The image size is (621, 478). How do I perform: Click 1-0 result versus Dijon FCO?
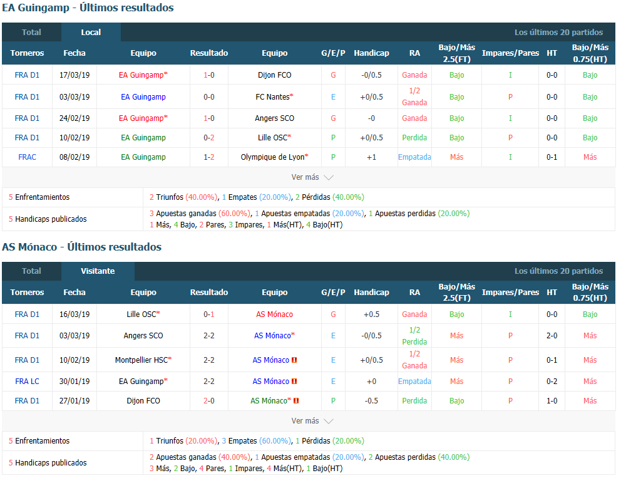[208, 75]
